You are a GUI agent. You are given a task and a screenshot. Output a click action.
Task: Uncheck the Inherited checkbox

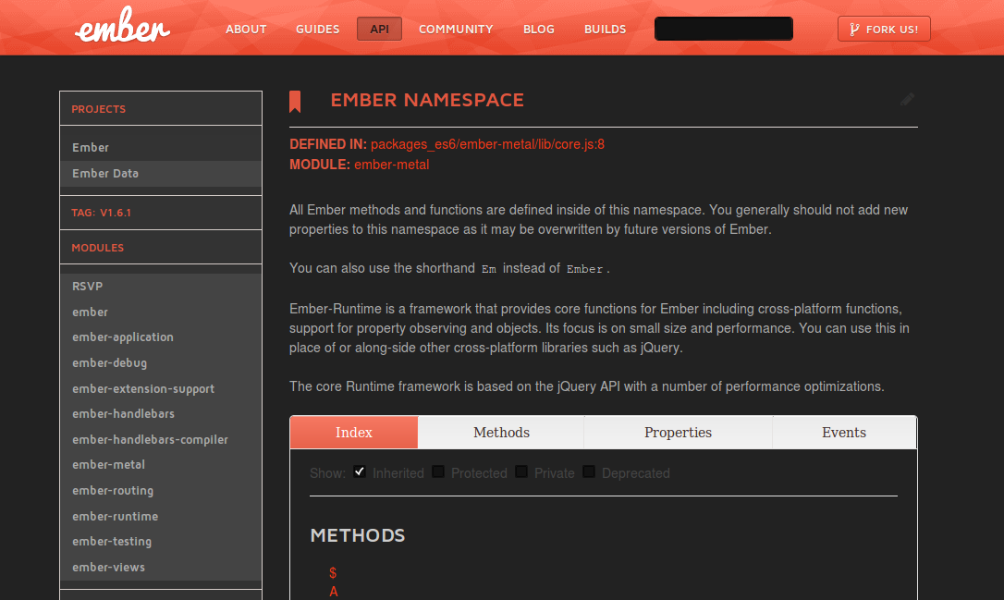[x=360, y=471]
